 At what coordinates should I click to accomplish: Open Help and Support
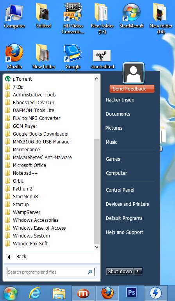[x=125, y=232]
